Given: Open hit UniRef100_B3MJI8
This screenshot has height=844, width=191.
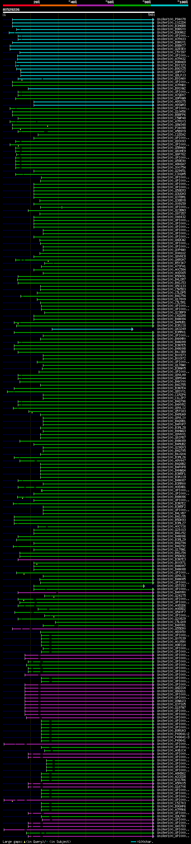Looking at the screenshot, I should (171, 326).
